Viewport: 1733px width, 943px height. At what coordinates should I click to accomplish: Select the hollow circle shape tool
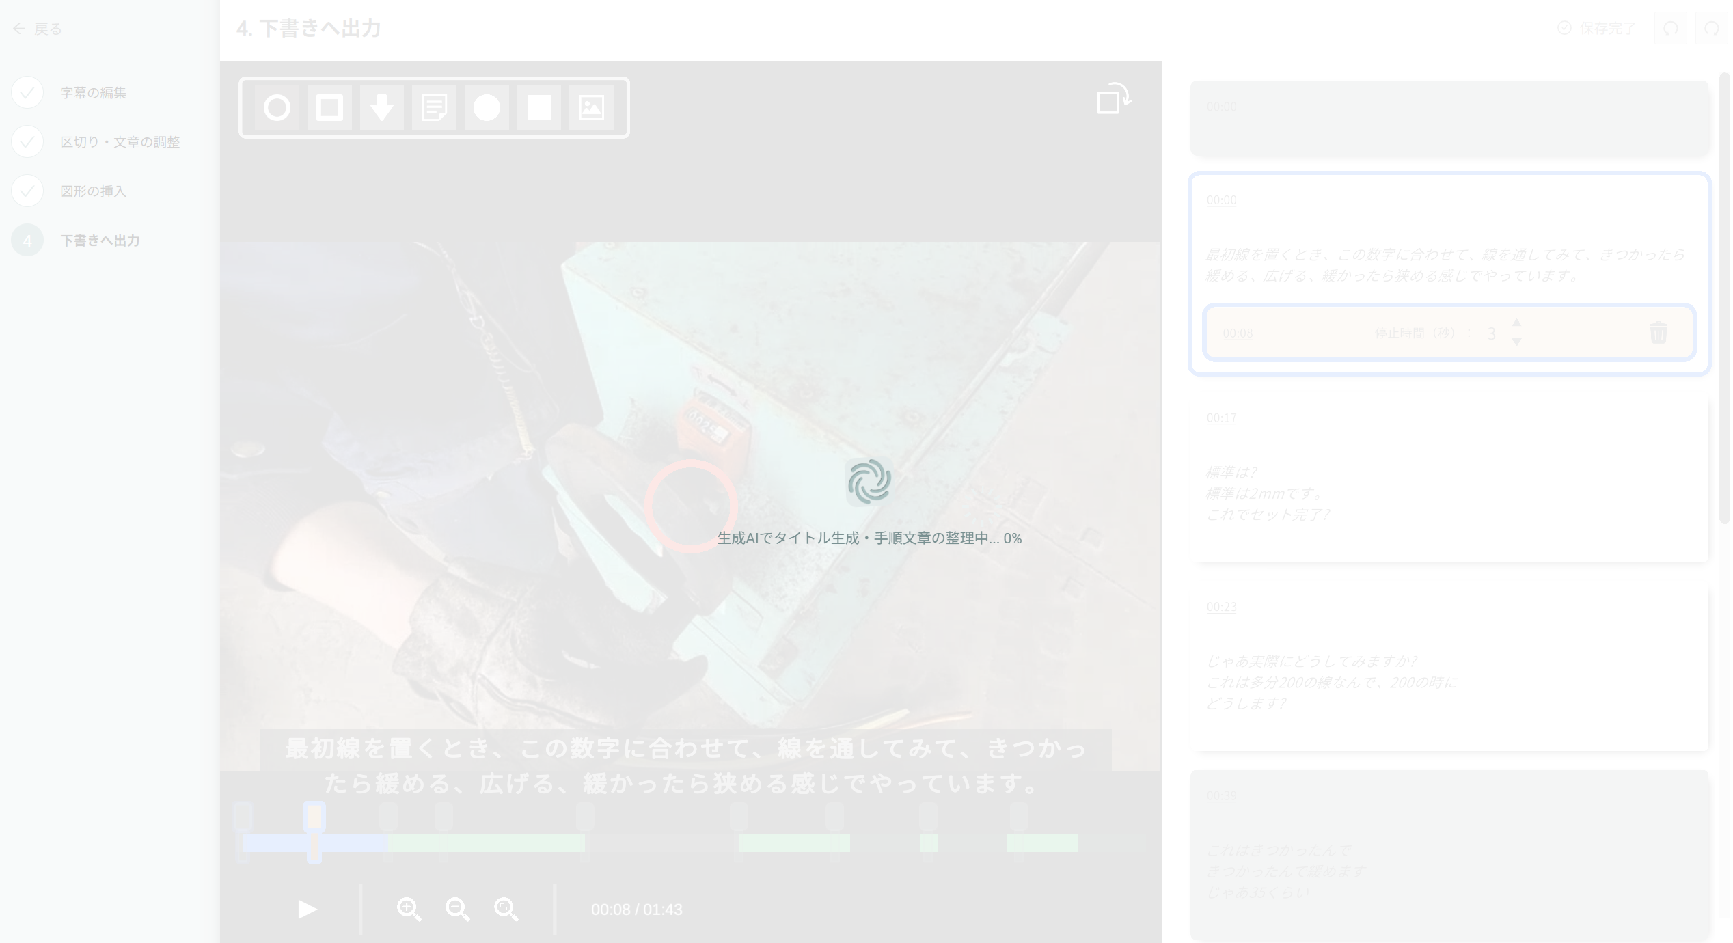point(277,108)
